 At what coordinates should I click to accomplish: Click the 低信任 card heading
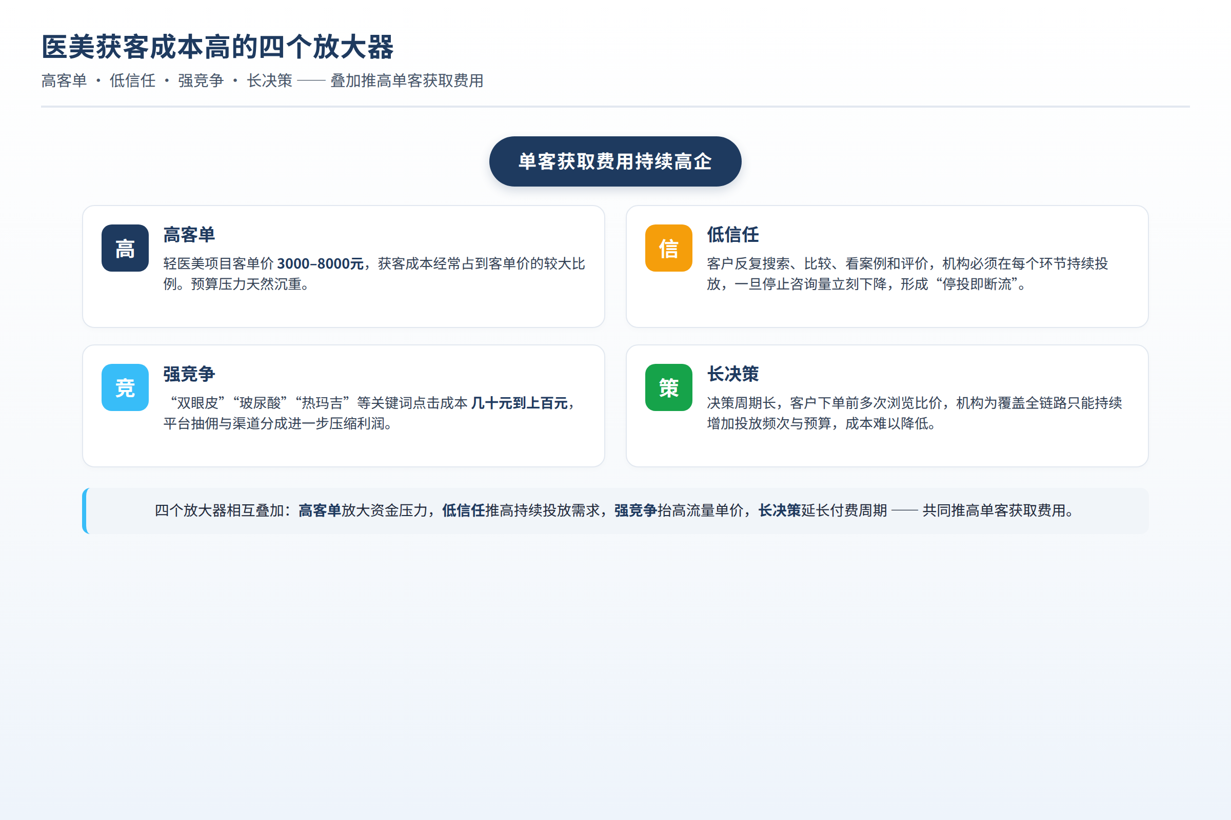(x=733, y=235)
